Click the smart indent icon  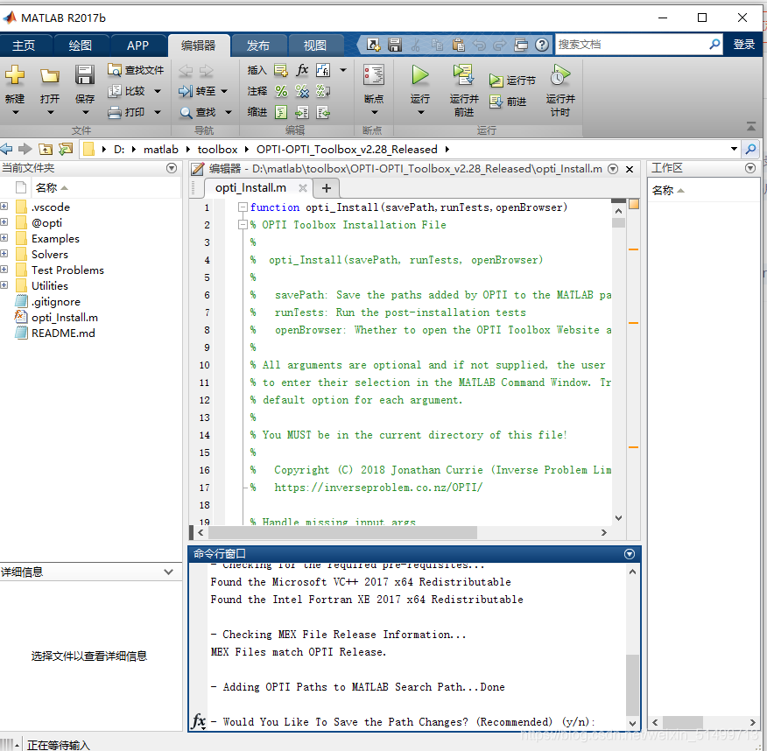tap(281, 112)
